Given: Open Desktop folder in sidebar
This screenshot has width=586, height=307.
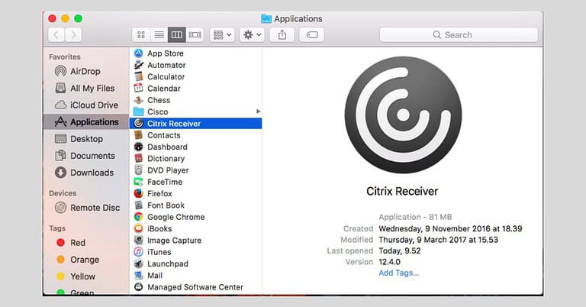Looking at the screenshot, I should tap(86, 139).
